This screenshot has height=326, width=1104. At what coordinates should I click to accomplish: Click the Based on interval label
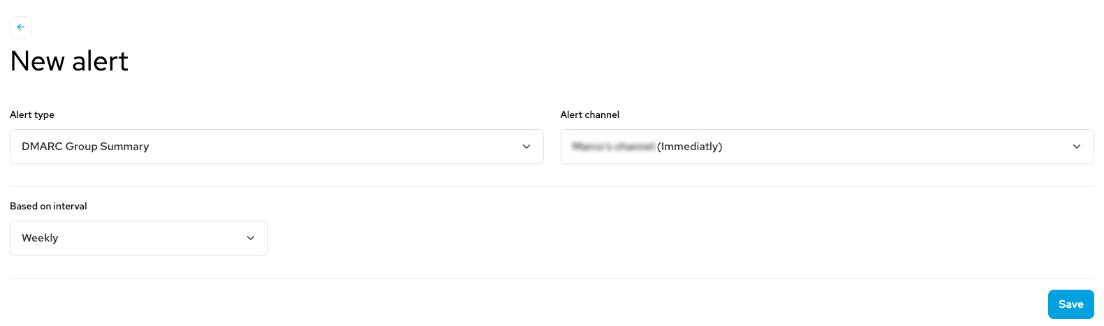(48, 206)
